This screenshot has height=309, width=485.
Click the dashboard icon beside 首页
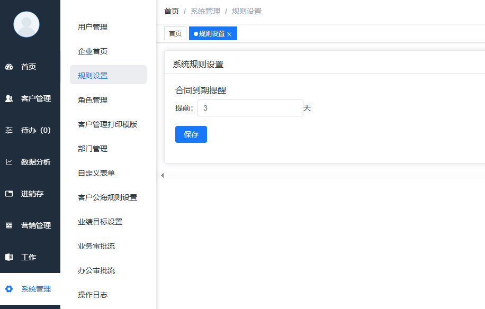(x=9, y=67)
